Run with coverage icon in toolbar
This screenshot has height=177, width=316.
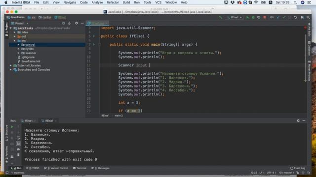259,18
